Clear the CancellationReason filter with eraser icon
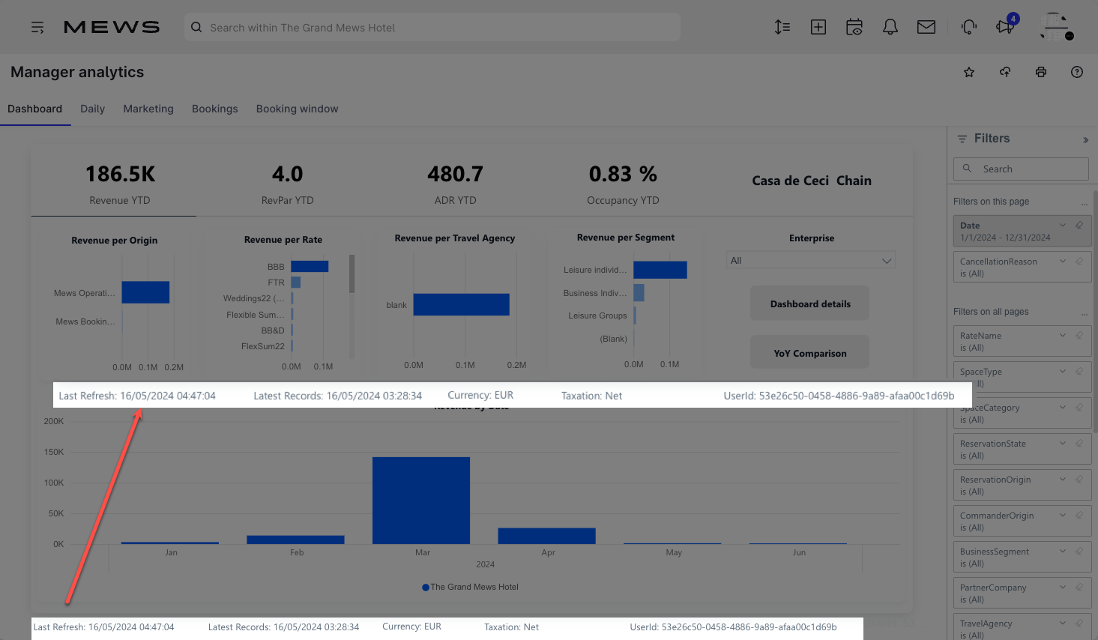The height and width of the screenshot is (640, 1098). click(1079, 261)
